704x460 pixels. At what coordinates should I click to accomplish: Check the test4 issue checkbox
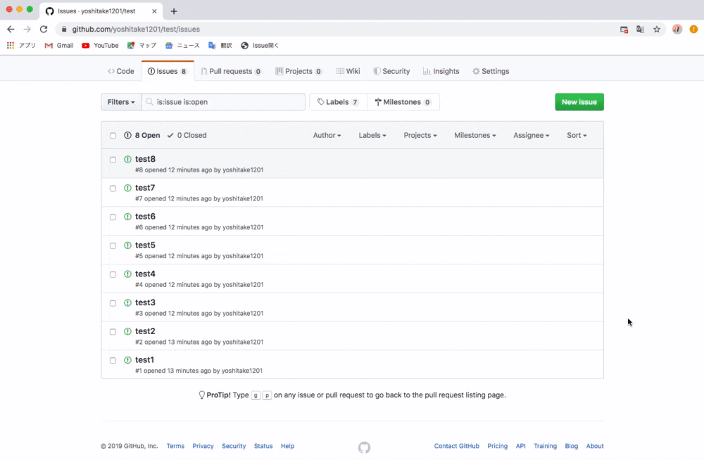click(113, 274)
